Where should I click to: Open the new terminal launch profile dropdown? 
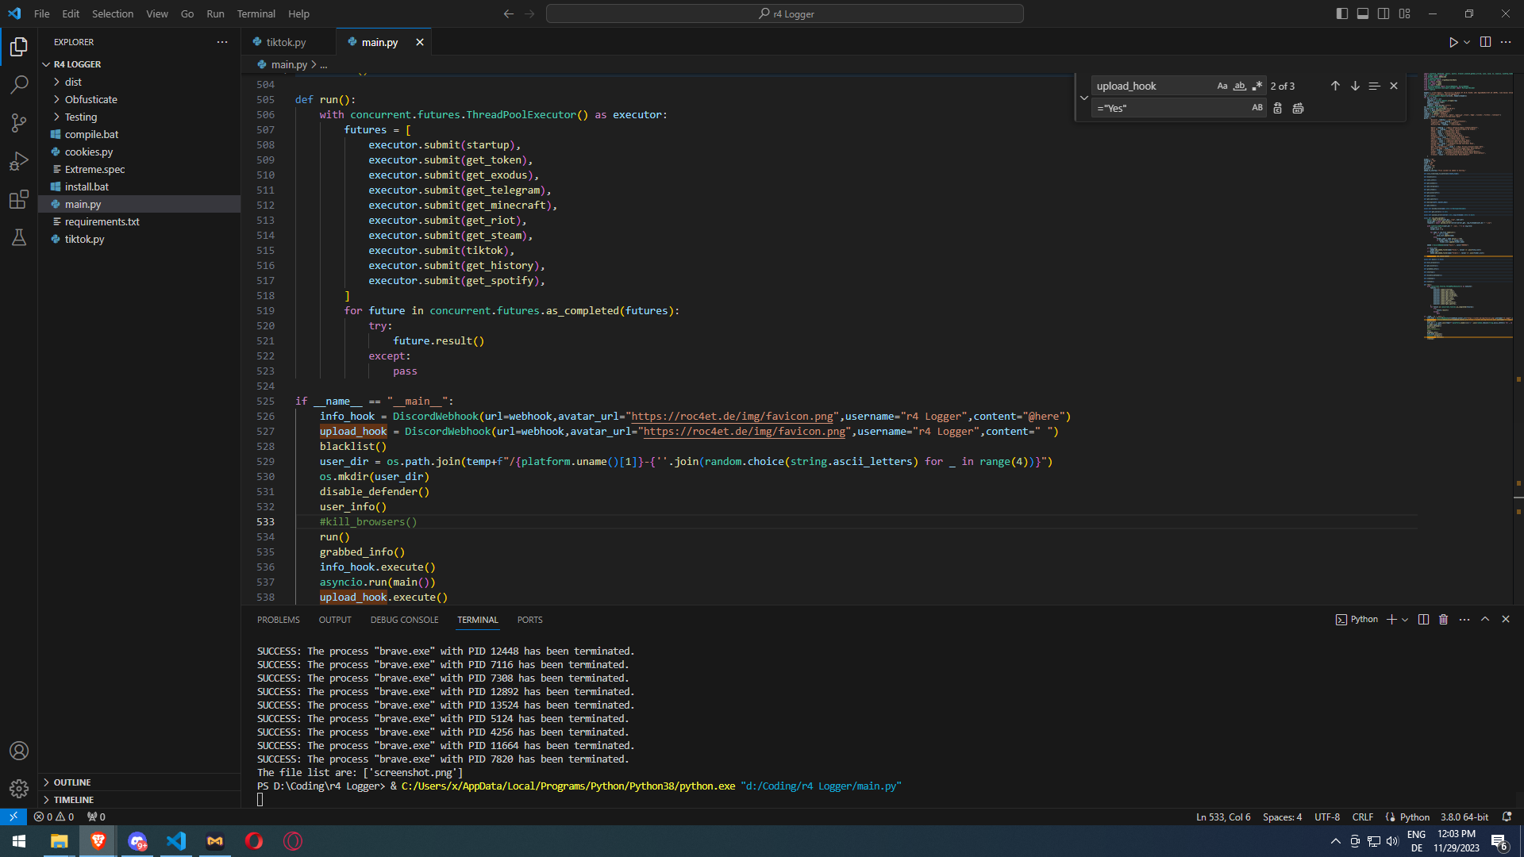[x=1405, y=620]
